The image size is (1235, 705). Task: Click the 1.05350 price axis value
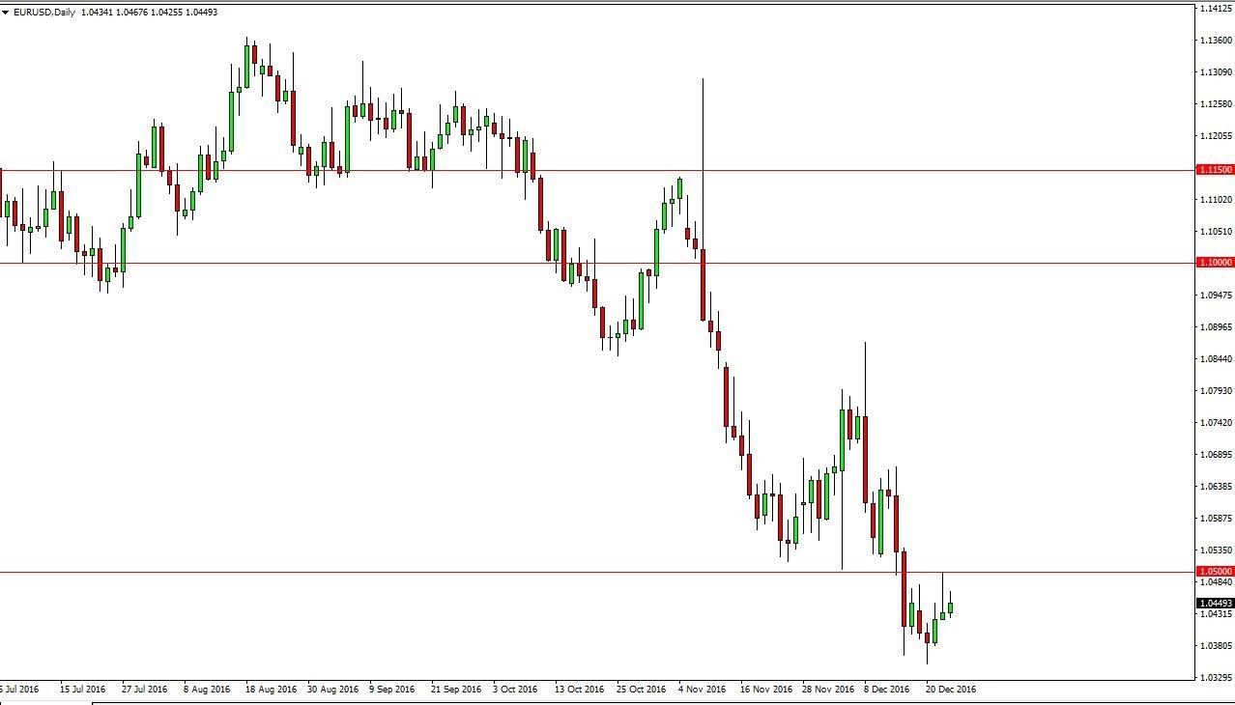(1215, 550)
